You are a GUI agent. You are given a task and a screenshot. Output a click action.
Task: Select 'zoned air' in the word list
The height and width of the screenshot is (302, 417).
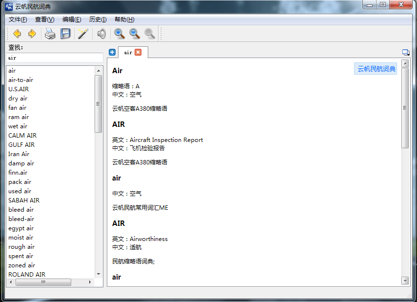[x=51, y=265]
